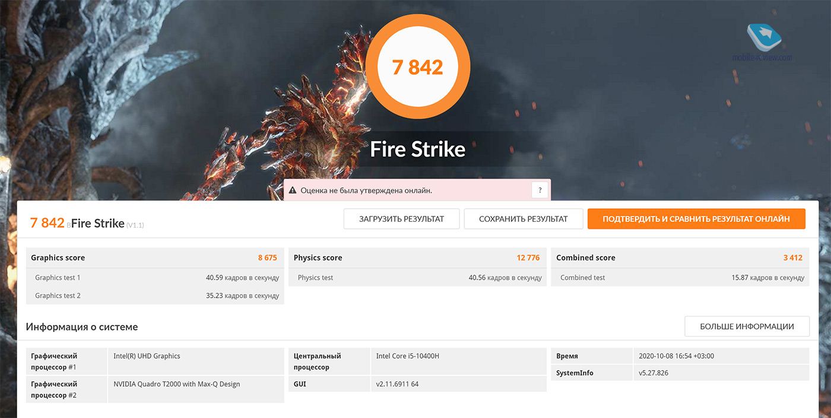This screenshot has width=831, height=418.
Task: Select the 40.56 кадров в секунду value
Action: (x=505, y=277)
